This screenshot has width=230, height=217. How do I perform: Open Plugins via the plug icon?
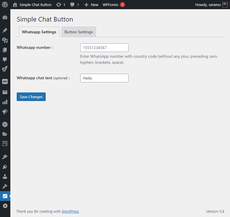(x=5, y=167)
